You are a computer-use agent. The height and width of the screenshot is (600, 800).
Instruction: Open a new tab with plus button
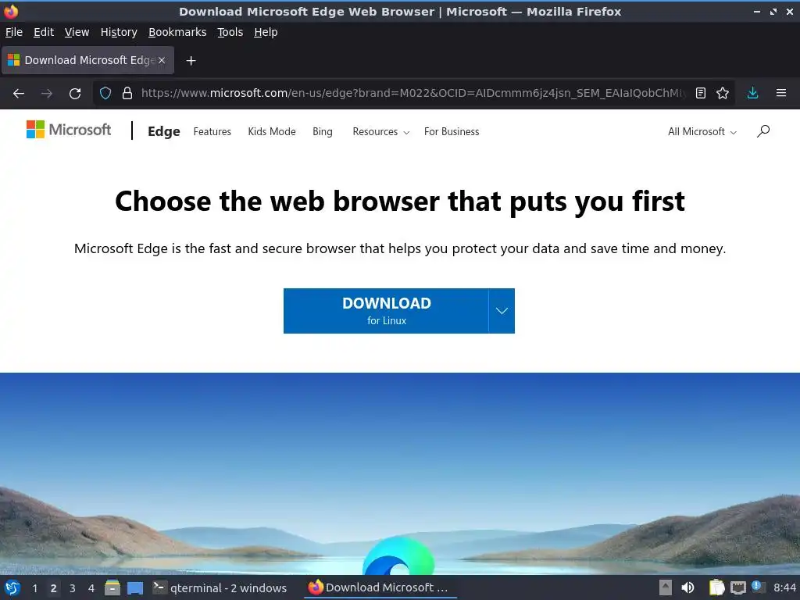click(x=191, y=61)
